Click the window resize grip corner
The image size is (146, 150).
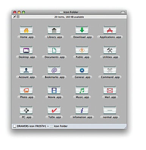(125, 128)
